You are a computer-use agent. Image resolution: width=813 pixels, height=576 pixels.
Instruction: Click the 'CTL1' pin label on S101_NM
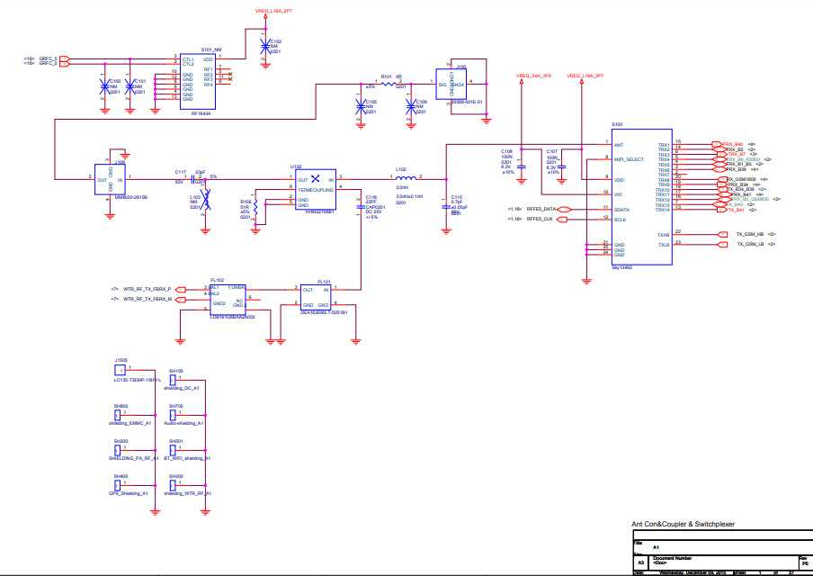pos(188,59)
